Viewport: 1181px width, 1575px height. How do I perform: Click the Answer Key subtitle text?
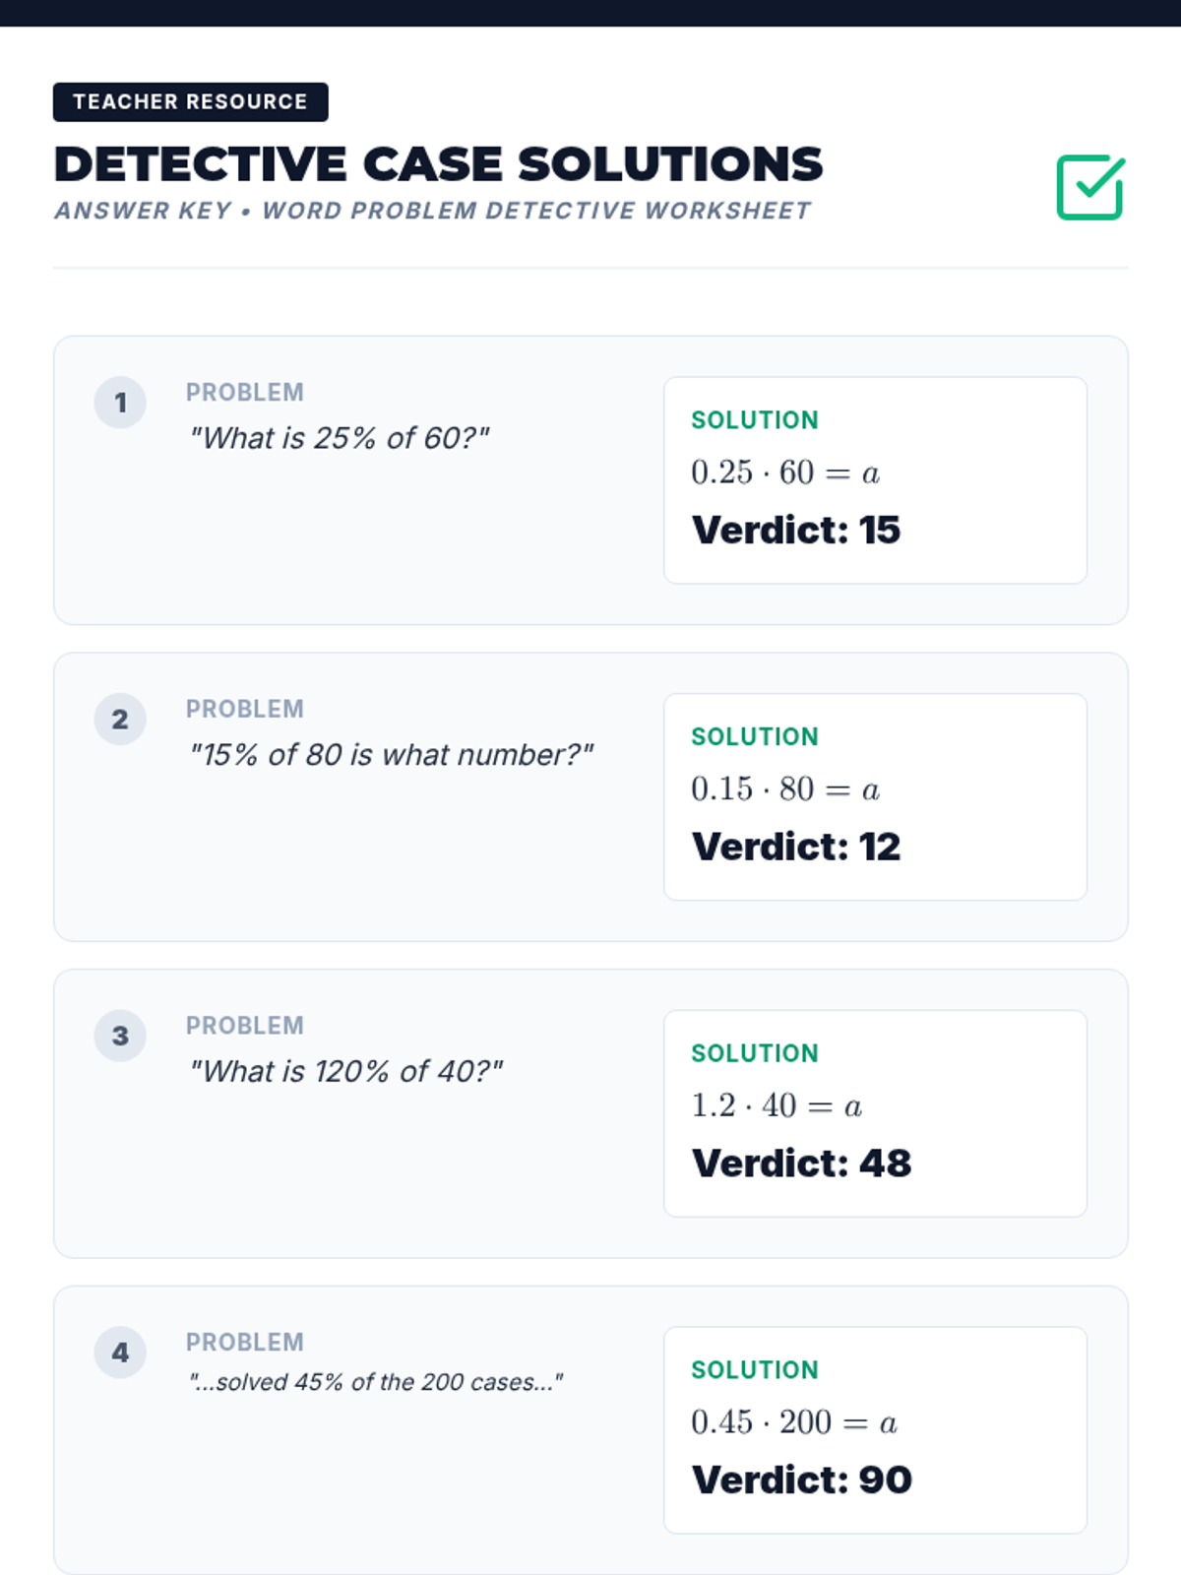click(432, 211)
